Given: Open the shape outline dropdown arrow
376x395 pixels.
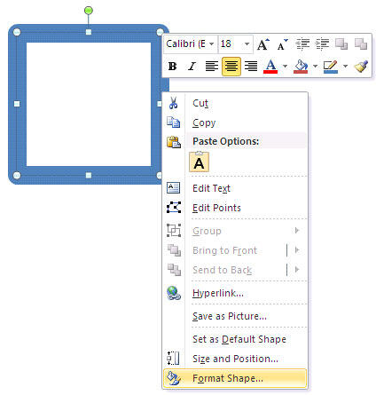Looking at the screenshot, I should click(345, 67).
